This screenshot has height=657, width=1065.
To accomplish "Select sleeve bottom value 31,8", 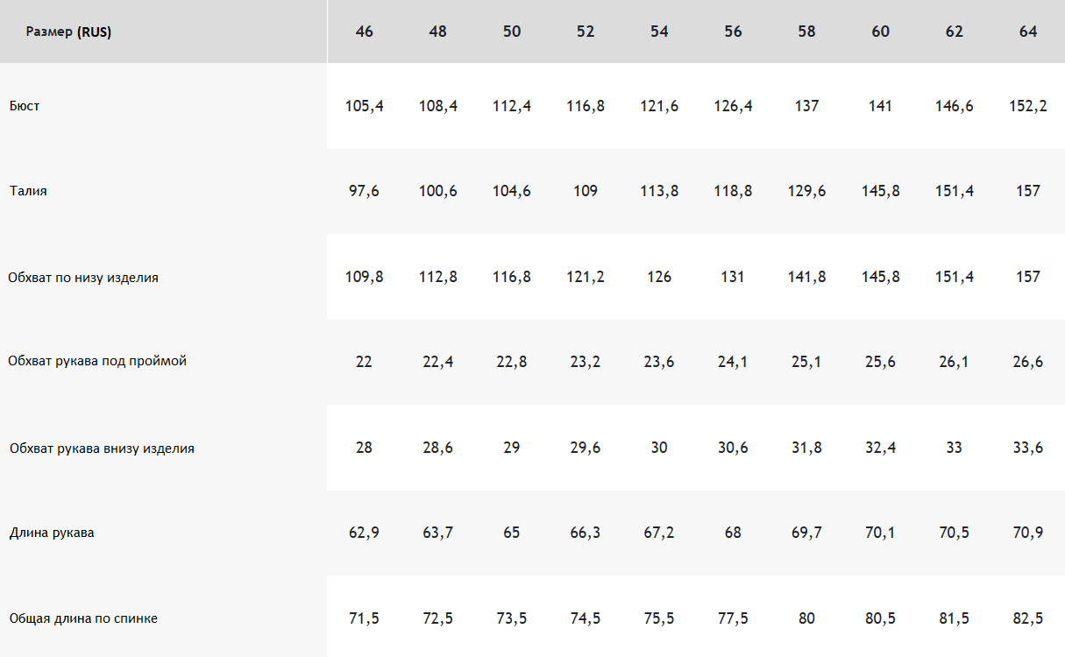I will click(x=807, y=448).
